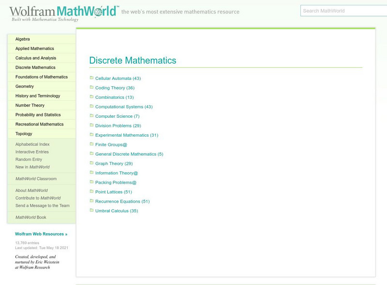This screenshot has height=285, width=387.
Task: Open Point Lattices (51) category
Action: click(x=114, y=192)
